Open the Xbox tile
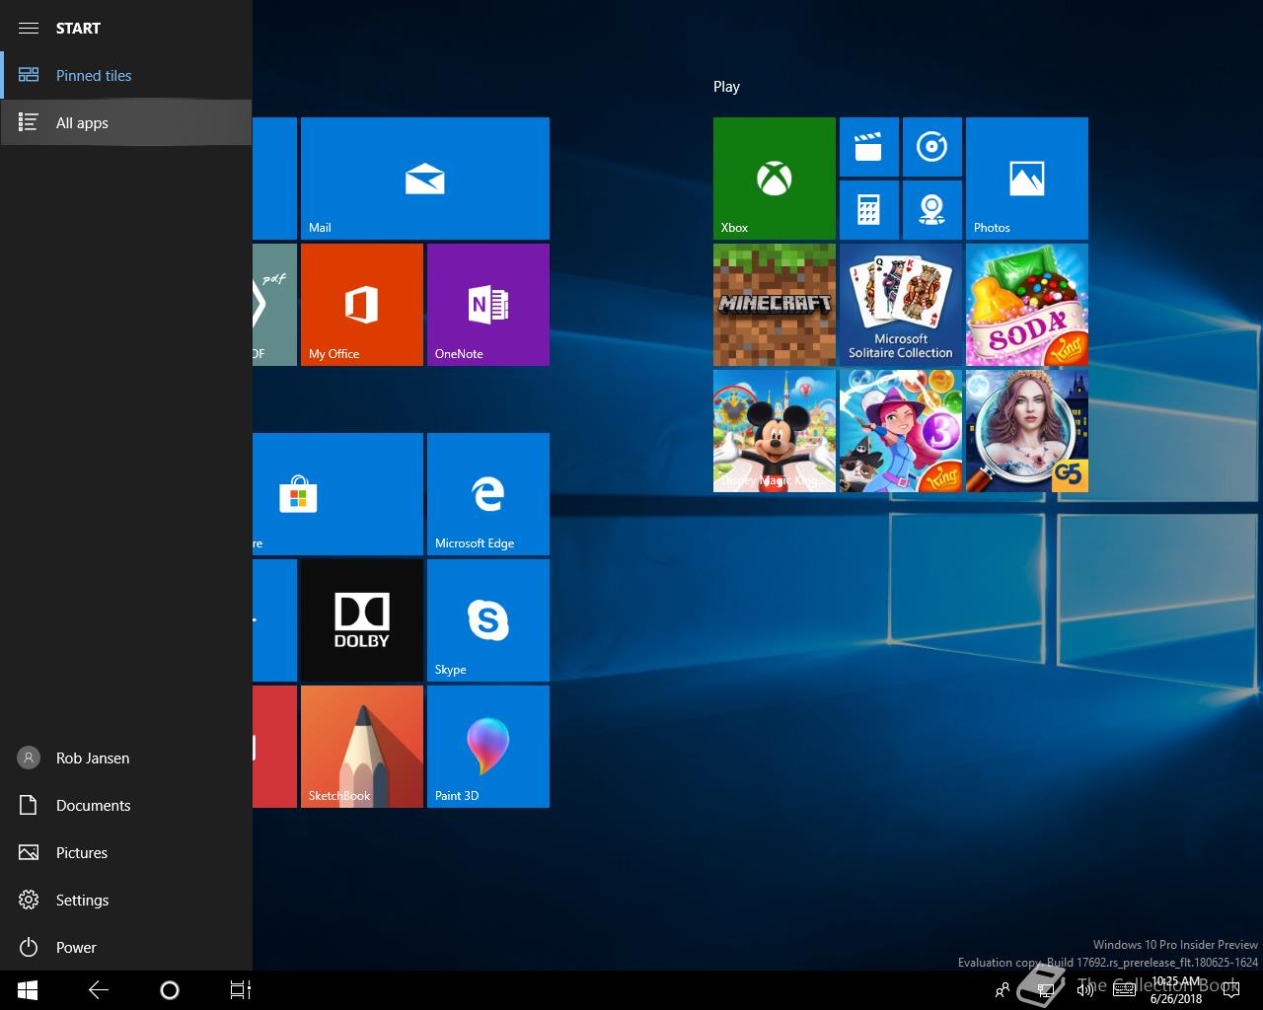Image resolution: width=1263 pixels, height=1010 pixels. [774, 178]
